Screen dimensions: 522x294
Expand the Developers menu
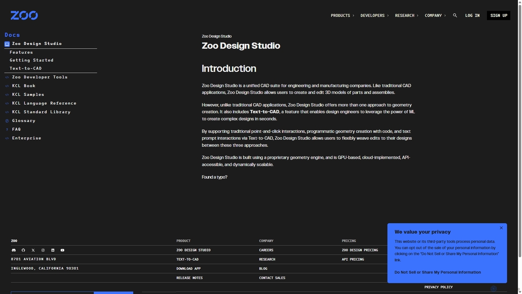[x=374, y=16]
